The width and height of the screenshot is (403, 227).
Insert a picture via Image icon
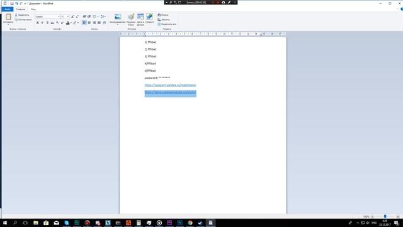coord(118,17)
